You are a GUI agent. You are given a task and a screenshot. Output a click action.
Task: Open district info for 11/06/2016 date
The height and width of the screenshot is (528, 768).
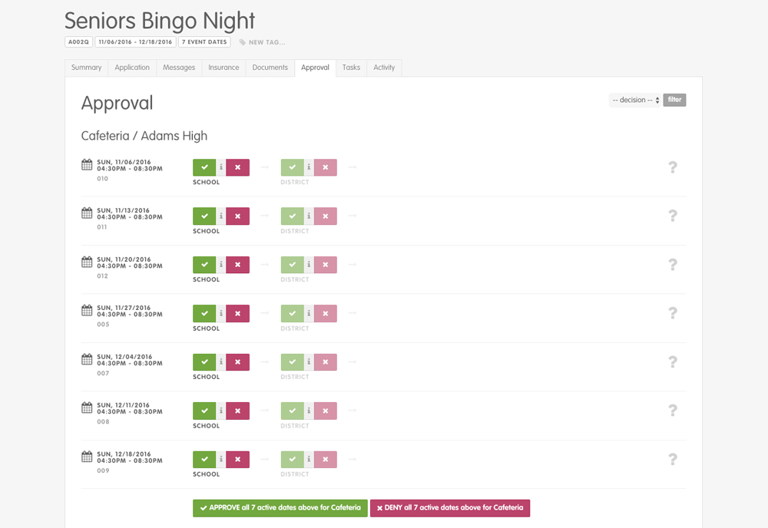coord(309,167)
